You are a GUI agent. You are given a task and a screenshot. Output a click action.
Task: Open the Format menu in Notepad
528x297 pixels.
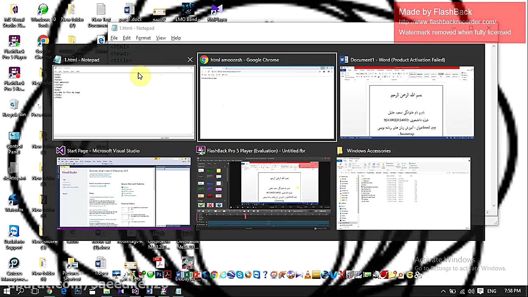[143, 38]
